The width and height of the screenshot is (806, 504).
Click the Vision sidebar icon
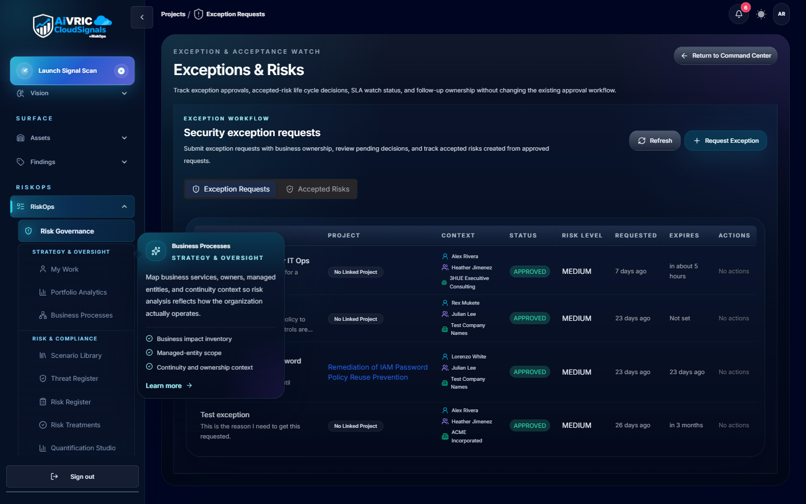tap(21, 93)
